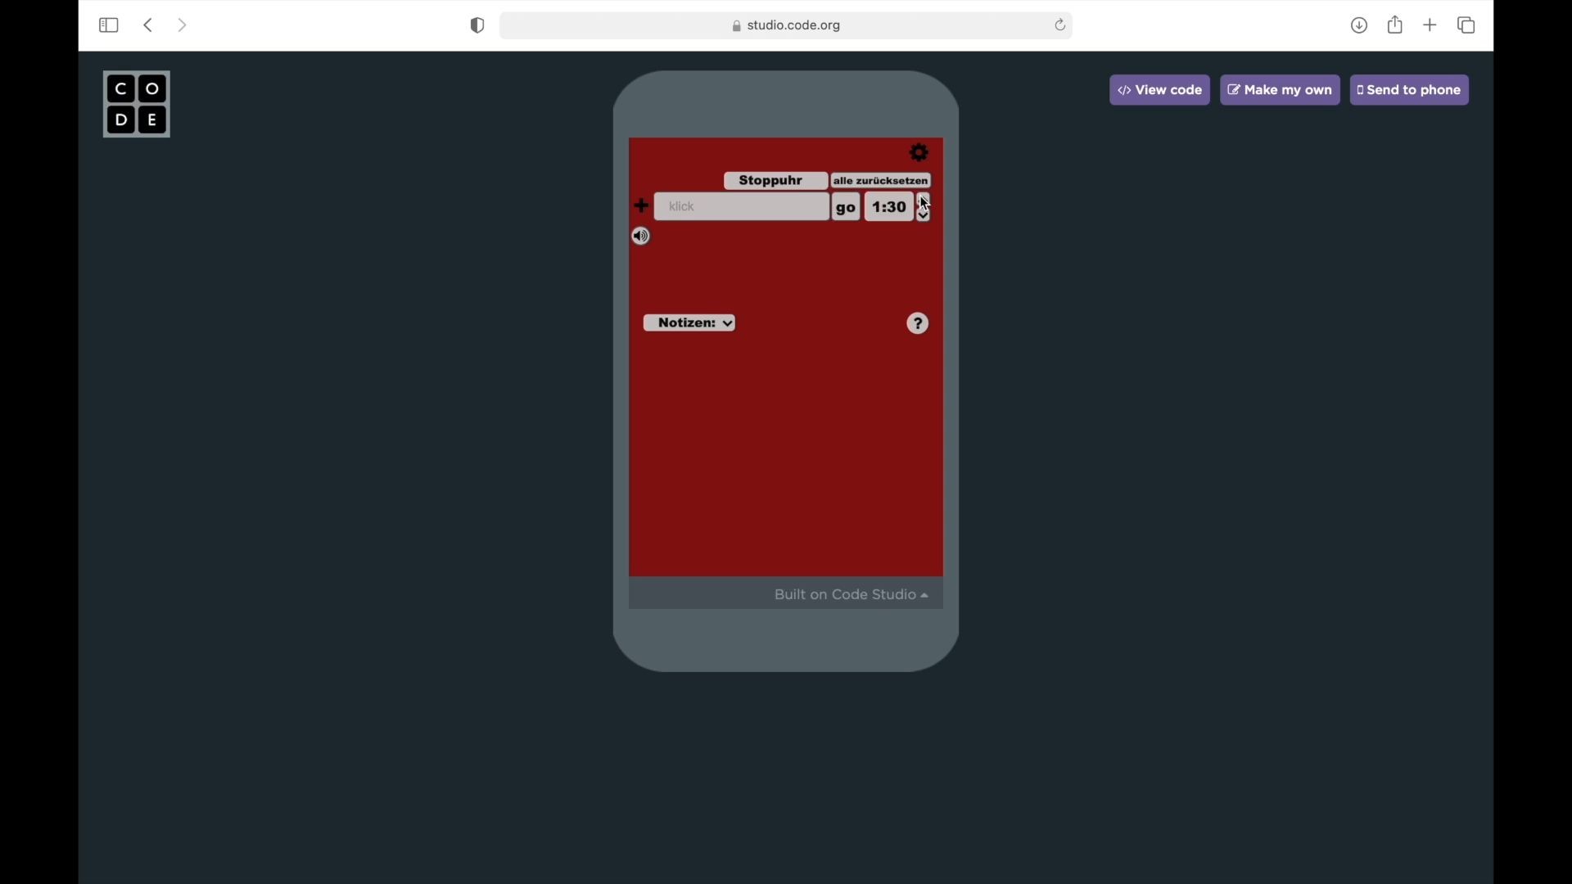1572x884 pixels.
Task: Toggle the sound speaker icon
Action: click(642, 237)
